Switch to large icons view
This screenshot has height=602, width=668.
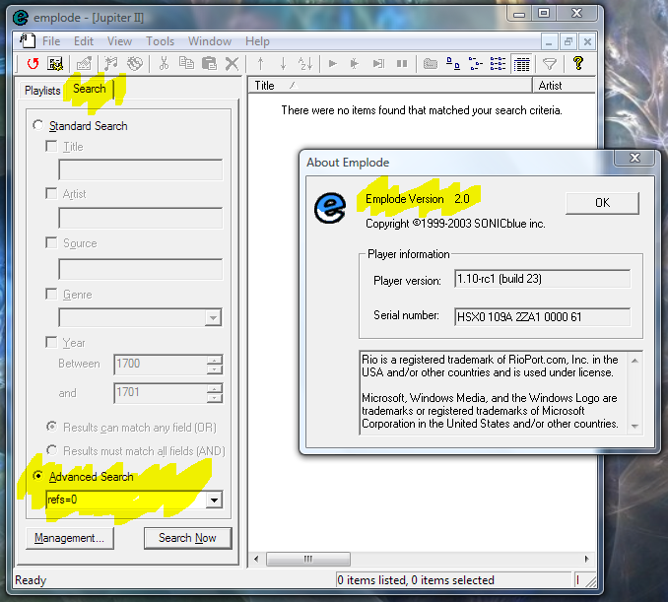tap(453, 64)
